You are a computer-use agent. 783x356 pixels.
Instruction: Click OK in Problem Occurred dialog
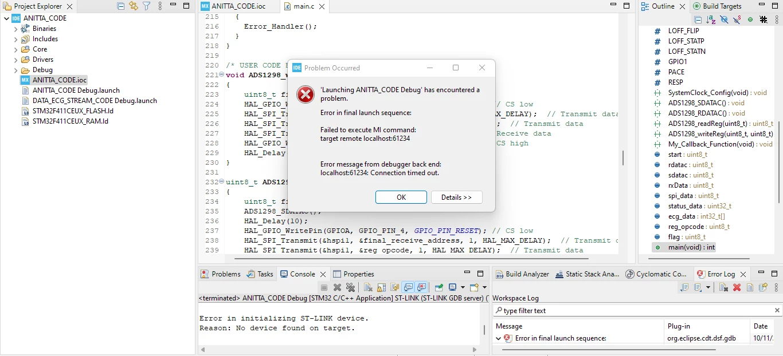pyautogui.click(x=401, y=197)
